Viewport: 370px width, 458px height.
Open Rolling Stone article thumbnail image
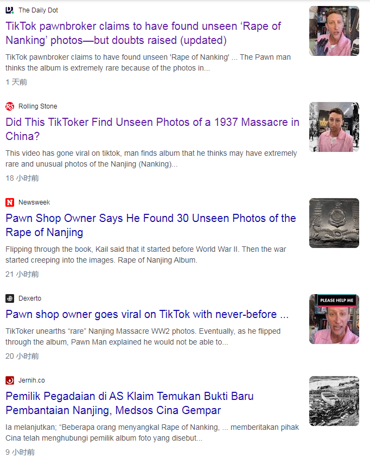tap(334, 127)
